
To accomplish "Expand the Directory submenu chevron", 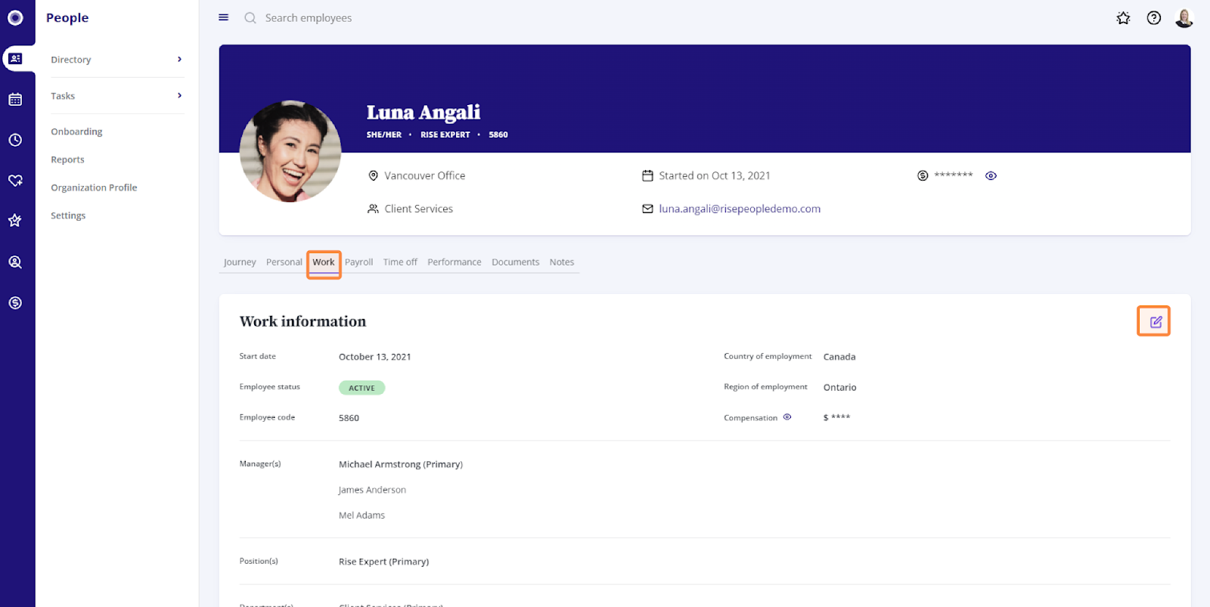I will coord(179,59).
